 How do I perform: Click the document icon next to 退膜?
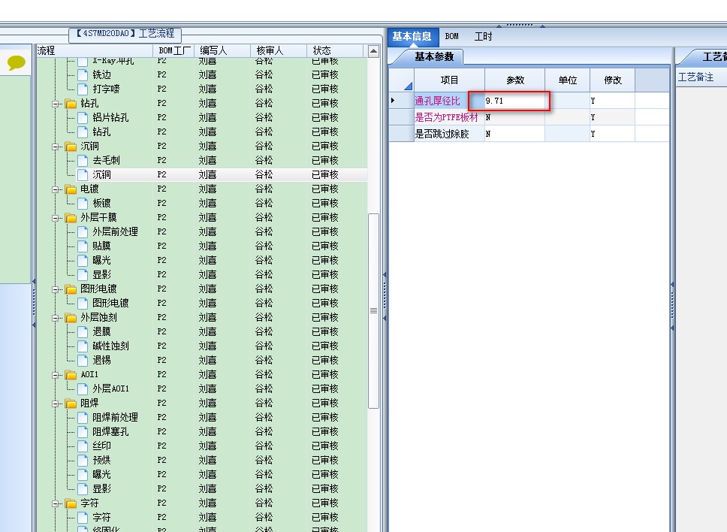pyautogui.click(x=83, y=331)
